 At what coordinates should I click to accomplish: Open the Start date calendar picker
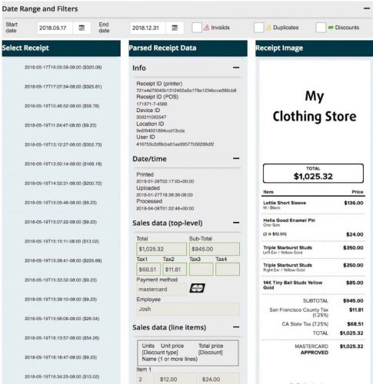tap(82, 28)
